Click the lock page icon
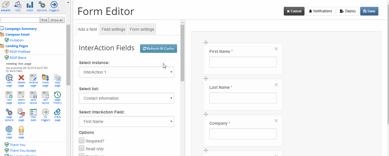Image resolution: width=389 pixels, height=156 pixels. (21, 130)
